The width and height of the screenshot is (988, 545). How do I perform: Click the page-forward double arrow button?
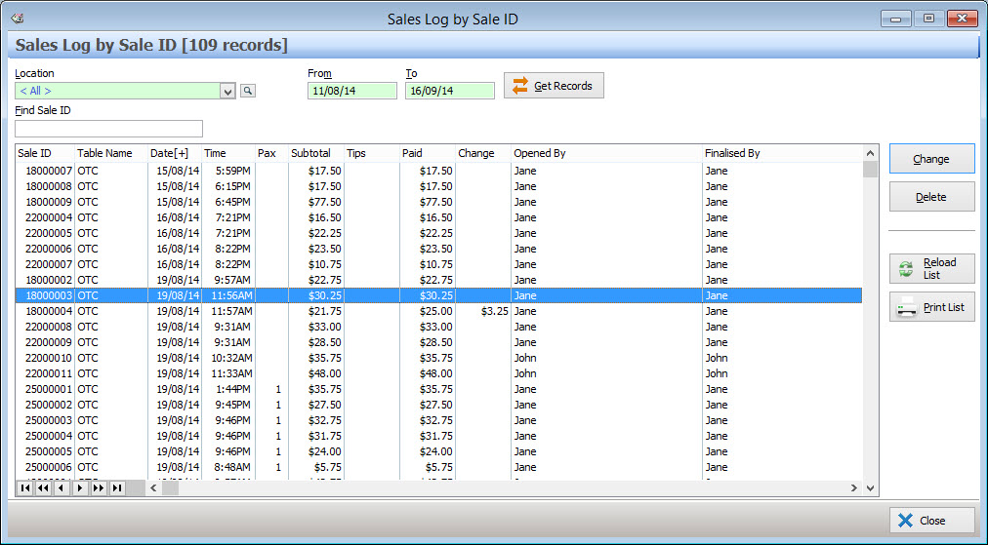click(x=99, y=487)
